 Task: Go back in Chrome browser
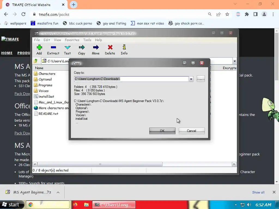6,14
